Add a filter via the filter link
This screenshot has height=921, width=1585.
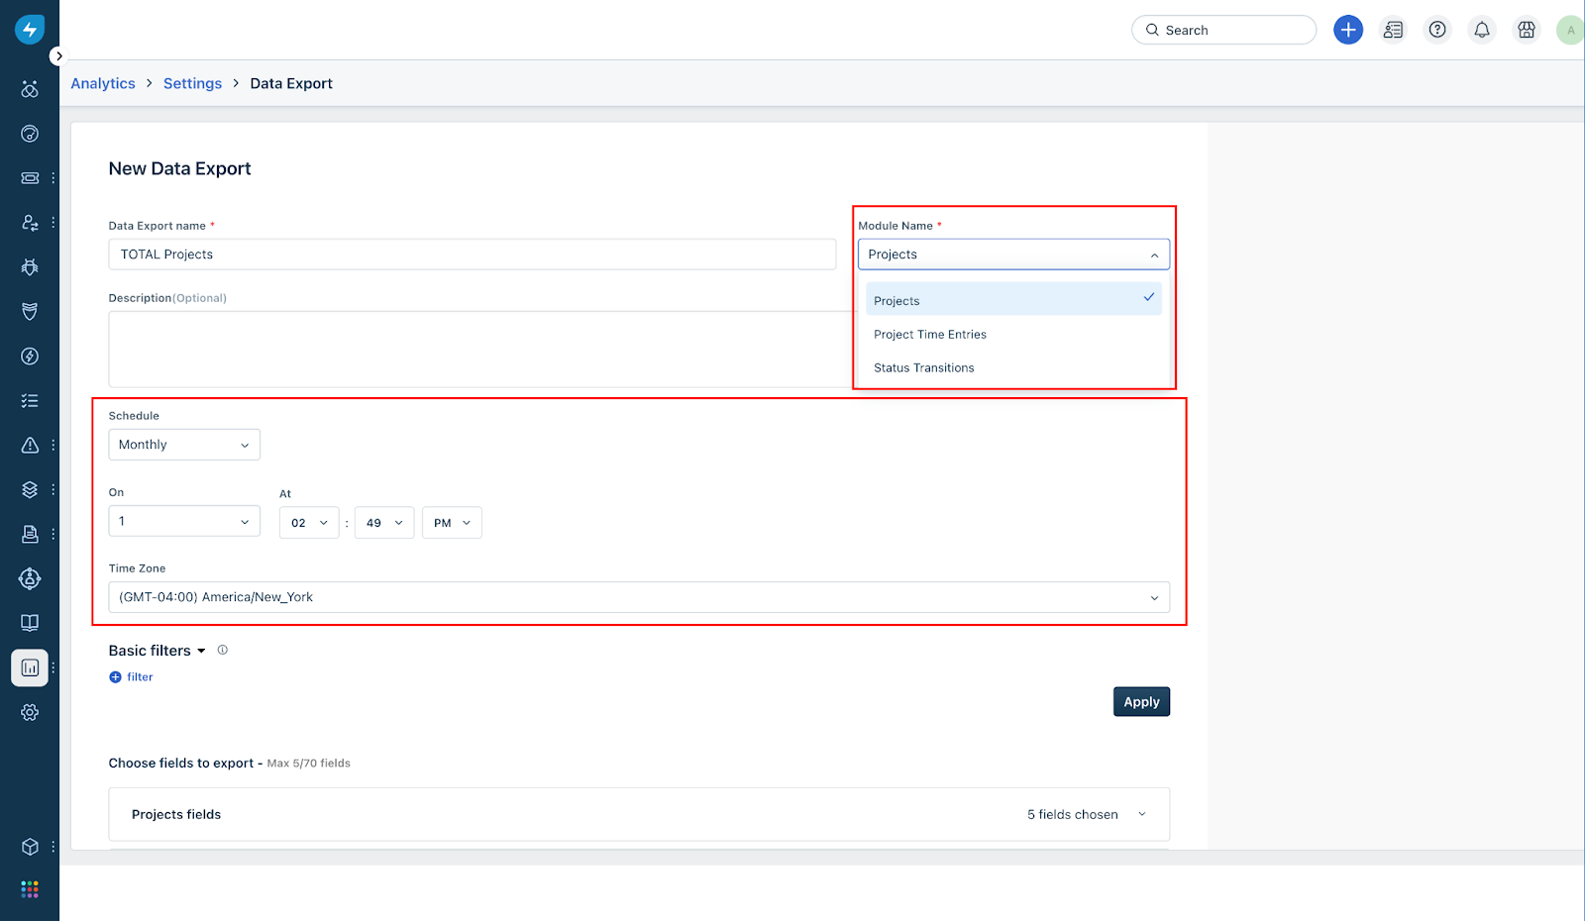point(131,677)
